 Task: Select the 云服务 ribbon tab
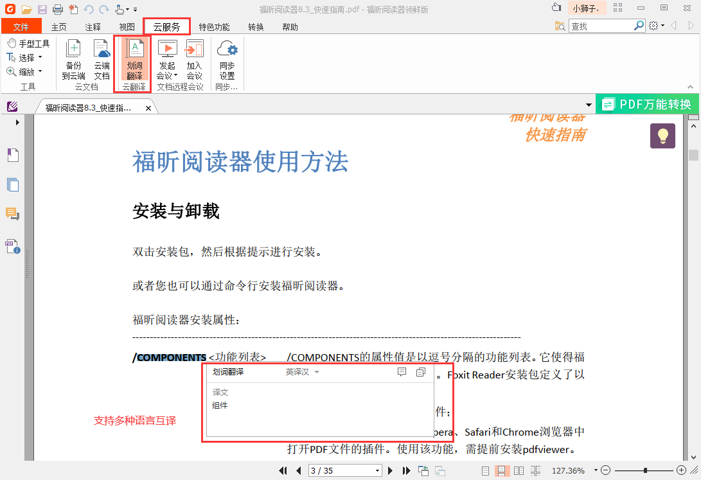coord(166,27)
